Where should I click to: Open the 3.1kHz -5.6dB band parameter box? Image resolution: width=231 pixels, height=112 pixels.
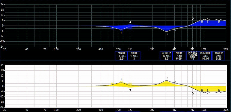point(166,56)
